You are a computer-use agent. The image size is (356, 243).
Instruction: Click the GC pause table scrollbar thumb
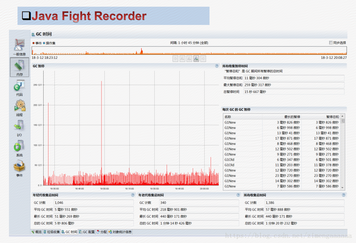coord(342,121)
